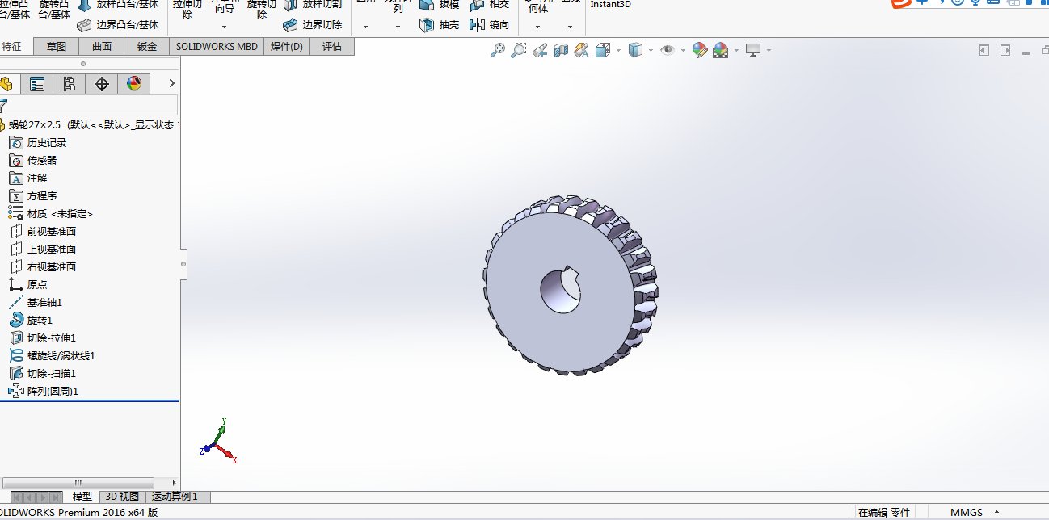Open Display Style dropdown arrow
1049x520 pixels.
(x=651, y=50)
